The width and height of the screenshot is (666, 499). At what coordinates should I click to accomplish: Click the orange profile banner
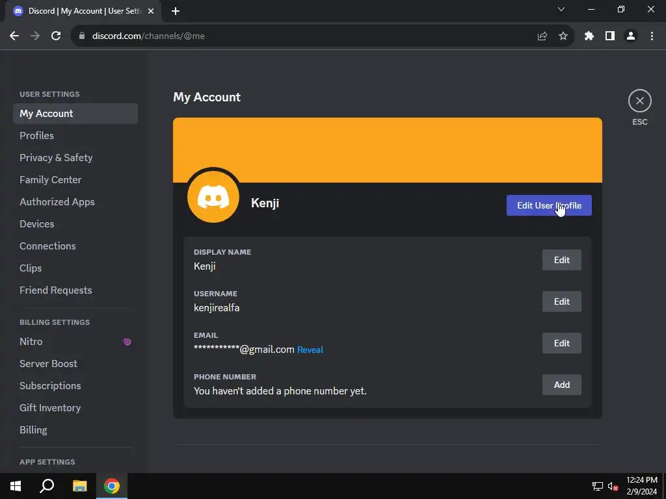[x=388, y=150]
